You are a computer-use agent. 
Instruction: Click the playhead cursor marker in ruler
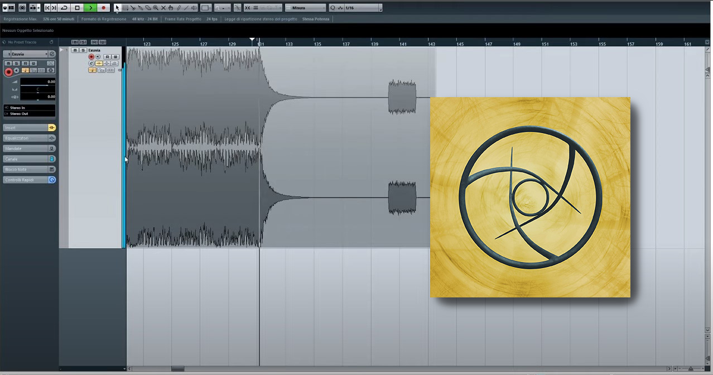point(253,40)
